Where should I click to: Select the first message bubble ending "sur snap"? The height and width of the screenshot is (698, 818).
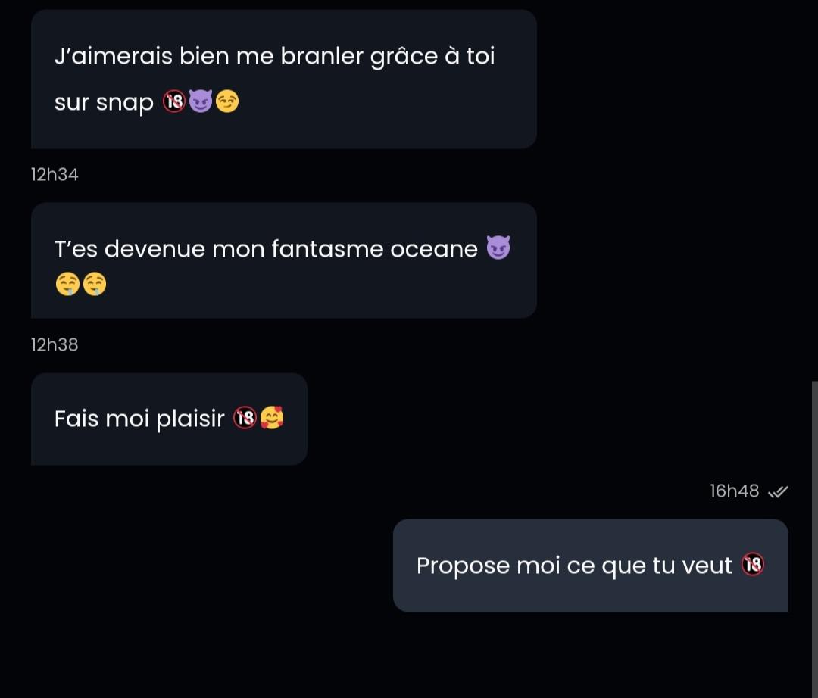[284, 79]
